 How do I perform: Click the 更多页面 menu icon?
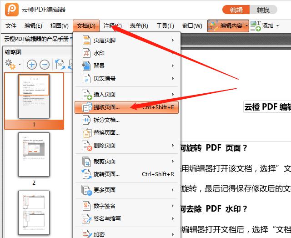click(x=87, y=190)
